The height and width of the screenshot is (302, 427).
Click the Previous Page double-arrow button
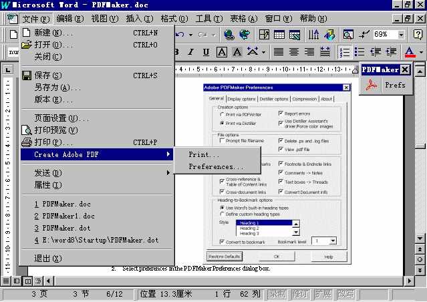(x=420, y=249)
